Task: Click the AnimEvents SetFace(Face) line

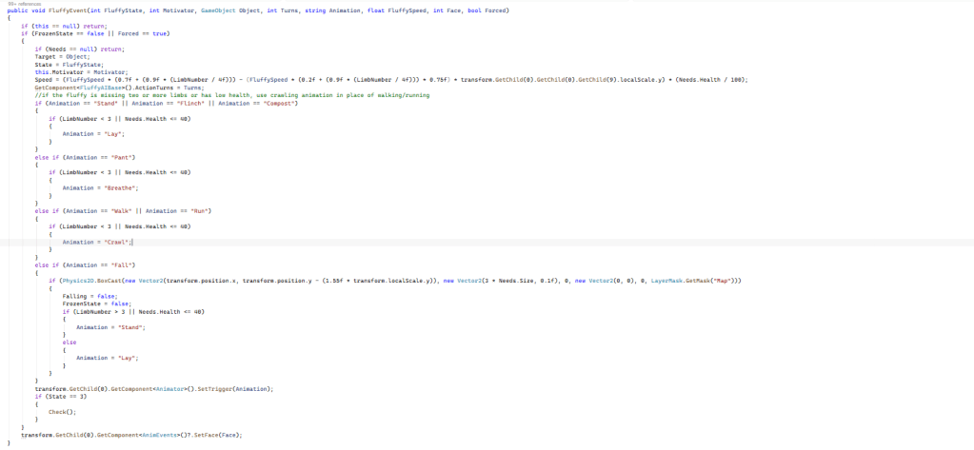Action: click(x=131, y=435)
